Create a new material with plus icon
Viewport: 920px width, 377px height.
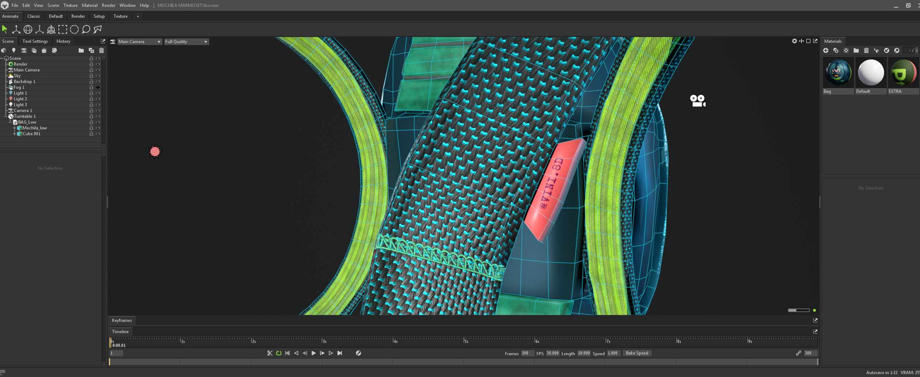(826, 50)
